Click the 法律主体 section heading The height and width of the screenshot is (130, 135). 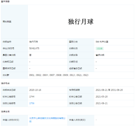pyautogui.click(x=5, y=112)
